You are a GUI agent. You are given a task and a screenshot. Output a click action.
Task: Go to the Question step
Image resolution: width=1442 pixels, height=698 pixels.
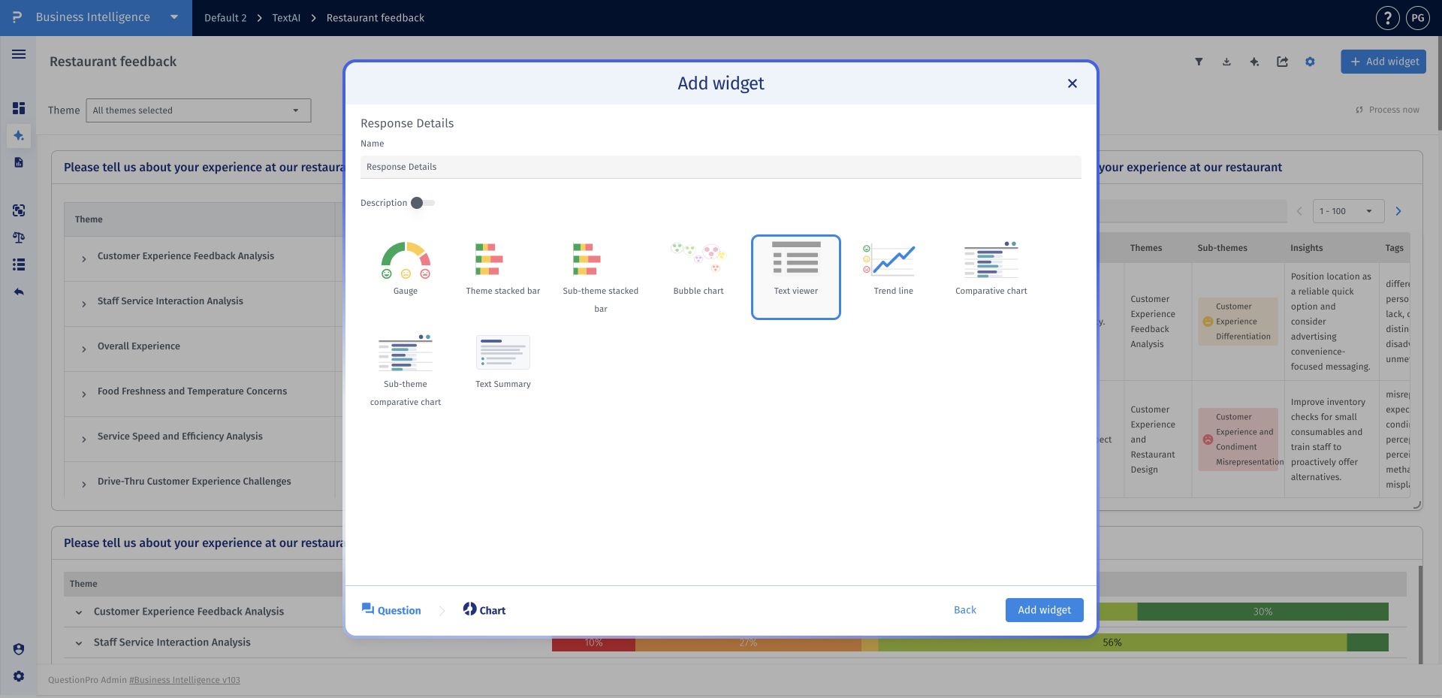click(391, 610)
